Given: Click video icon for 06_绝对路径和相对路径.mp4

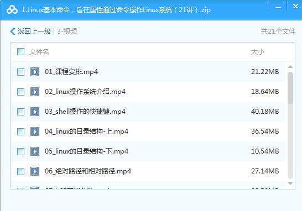Looking at the screenshot, I should coord(35,171).
